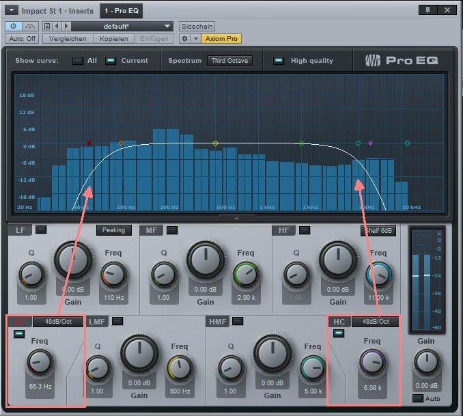Click the purple HC node on the curve
This screenshot has width=463, height=416.
tap(371, 143)
